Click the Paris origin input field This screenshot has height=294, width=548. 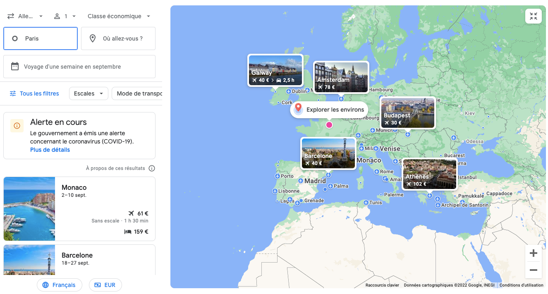point(41,38)
